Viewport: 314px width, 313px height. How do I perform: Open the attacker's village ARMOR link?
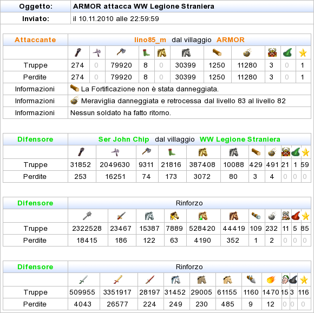(x=230, y=40)
